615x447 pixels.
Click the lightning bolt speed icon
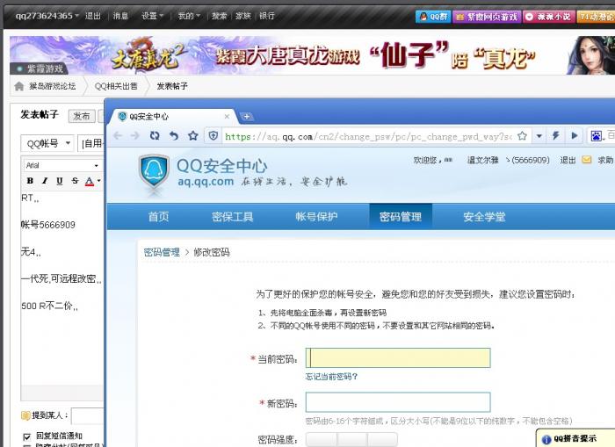556,135
